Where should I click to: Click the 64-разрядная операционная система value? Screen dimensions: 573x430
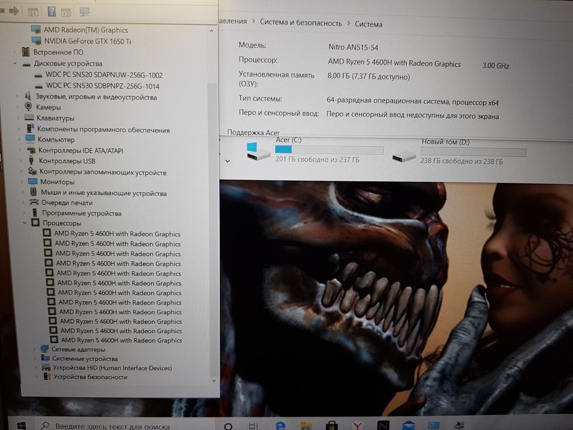coord(412,101)
